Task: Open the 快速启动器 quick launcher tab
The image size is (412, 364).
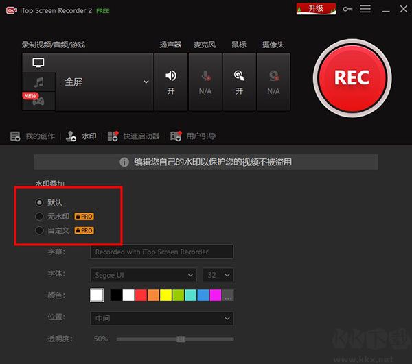Action: click(133, 136)
